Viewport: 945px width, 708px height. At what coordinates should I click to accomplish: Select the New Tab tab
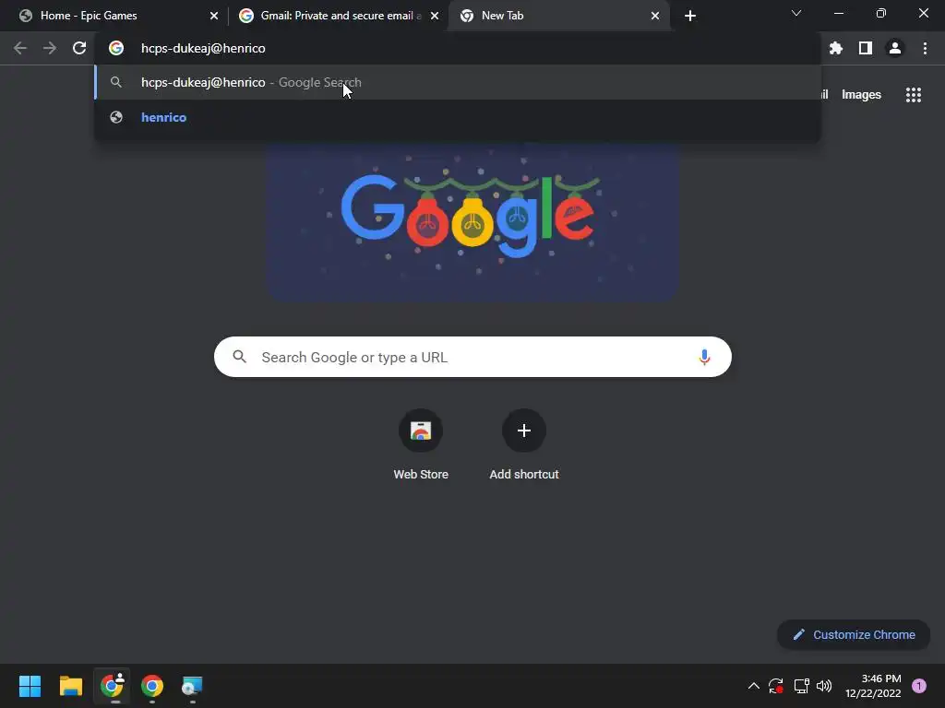pyautogui.click(x=560, y=16)
